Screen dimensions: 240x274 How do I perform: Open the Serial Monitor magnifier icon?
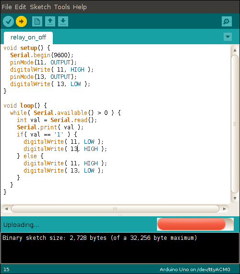click(x=227, y=22)
